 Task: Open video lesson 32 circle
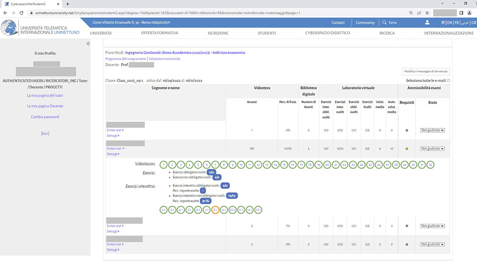tap(430, 165)
